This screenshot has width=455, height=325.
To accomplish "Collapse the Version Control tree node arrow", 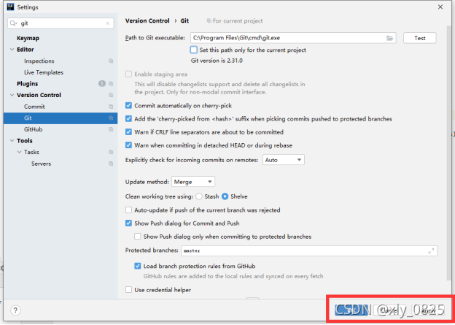I will click(x=12, y=95).
